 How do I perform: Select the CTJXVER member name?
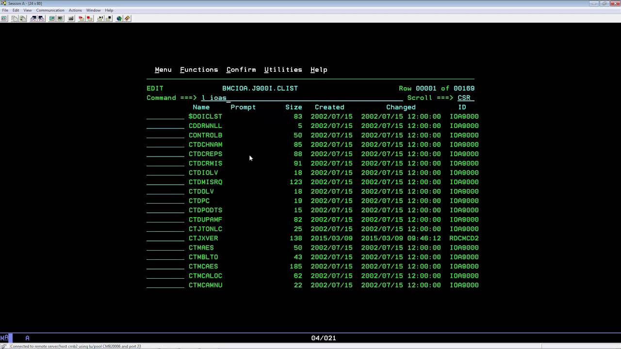point(203,238)
